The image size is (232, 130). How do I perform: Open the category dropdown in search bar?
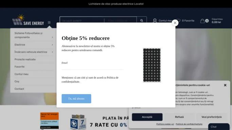pyautogui.click(x=120, y=21)
